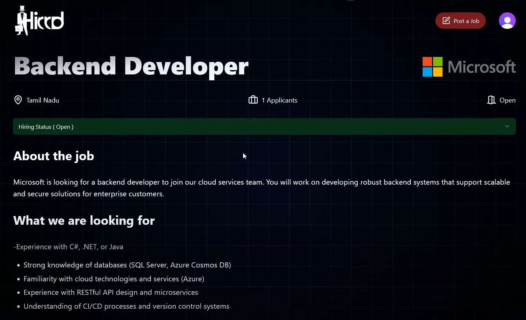This screenshot has width=526, height=320.
Task: Select the Backend Developer title
Action: point(131,67)
